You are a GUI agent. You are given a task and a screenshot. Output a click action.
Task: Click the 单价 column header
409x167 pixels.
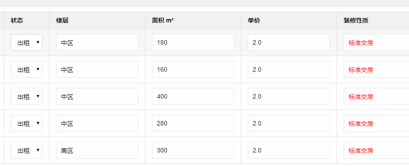pyautogui.click(x=254, y=20)
